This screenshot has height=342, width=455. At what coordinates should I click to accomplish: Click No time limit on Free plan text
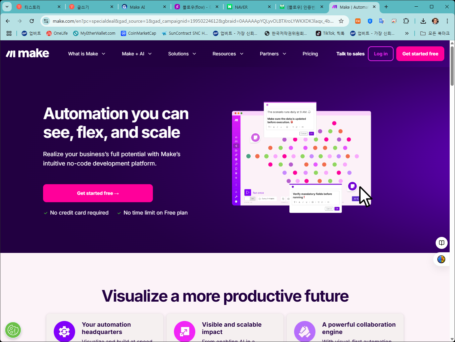tap(156, 213)
